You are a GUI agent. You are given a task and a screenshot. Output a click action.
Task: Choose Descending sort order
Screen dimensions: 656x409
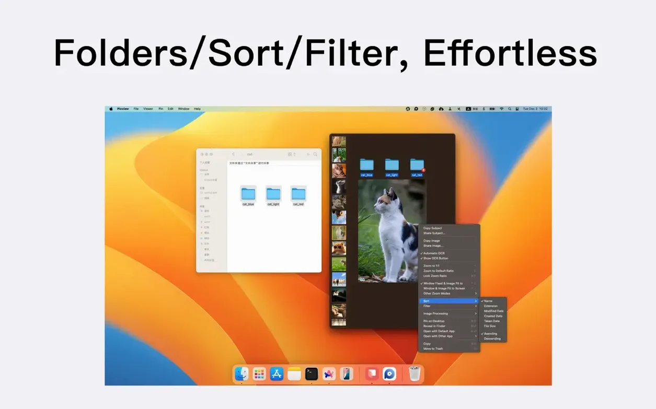tap(493, 339)
